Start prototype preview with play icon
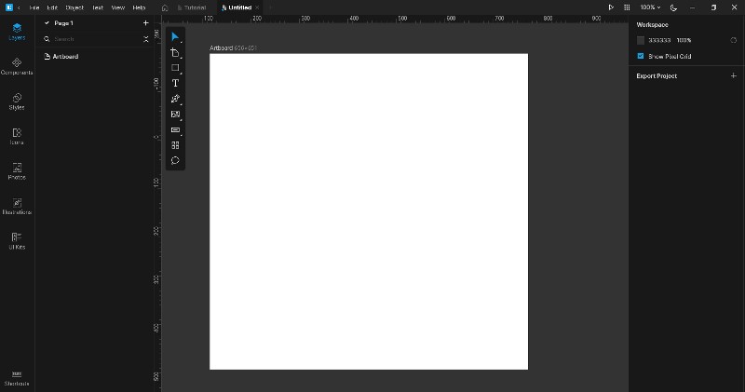 [611, 7]
